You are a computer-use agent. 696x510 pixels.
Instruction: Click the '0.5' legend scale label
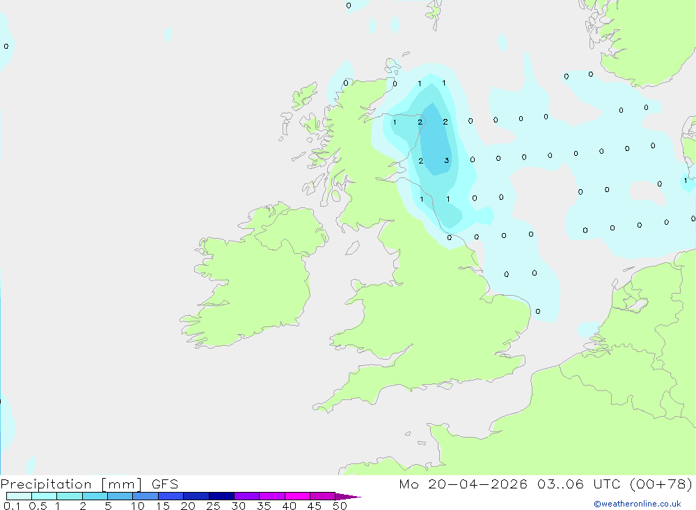coord(38,506)
